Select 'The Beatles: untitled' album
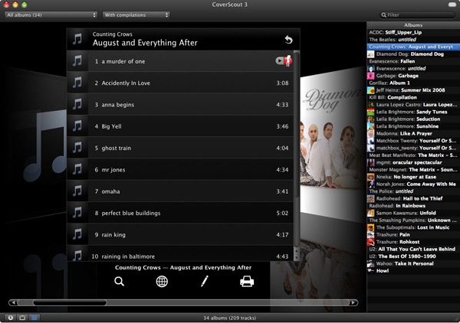Image resolution: width=460 pixels, height=323 pixels. (x=413, y=40)
